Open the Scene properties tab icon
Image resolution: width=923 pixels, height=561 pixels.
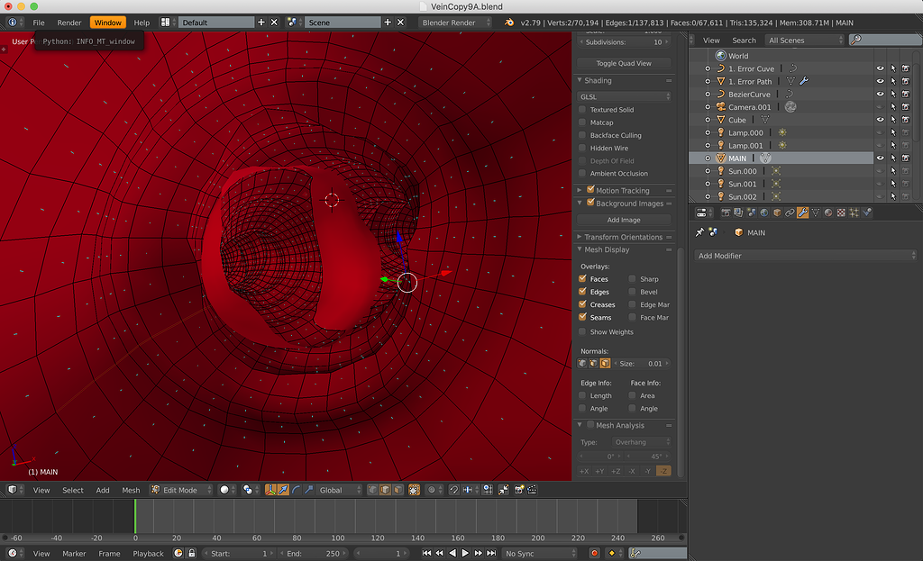tap(751, 213)
